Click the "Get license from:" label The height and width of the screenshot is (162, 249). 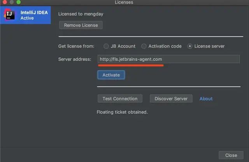pos(76,46)
